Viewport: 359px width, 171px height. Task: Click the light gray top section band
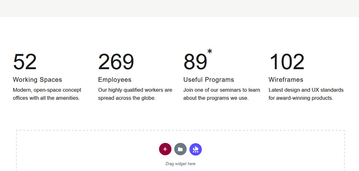coord(179,8)
